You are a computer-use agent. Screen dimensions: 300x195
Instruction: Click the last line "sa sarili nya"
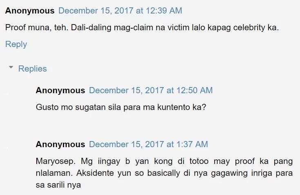click(58, 185)
